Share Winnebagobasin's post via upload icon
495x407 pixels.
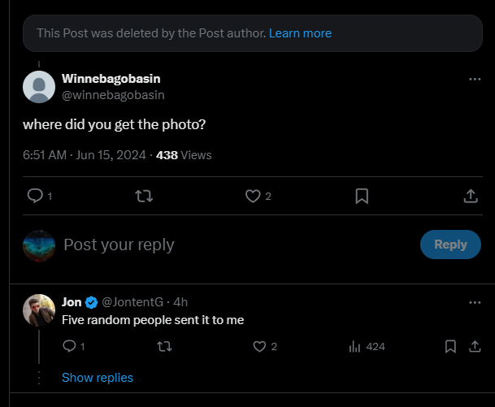[471, 196]
